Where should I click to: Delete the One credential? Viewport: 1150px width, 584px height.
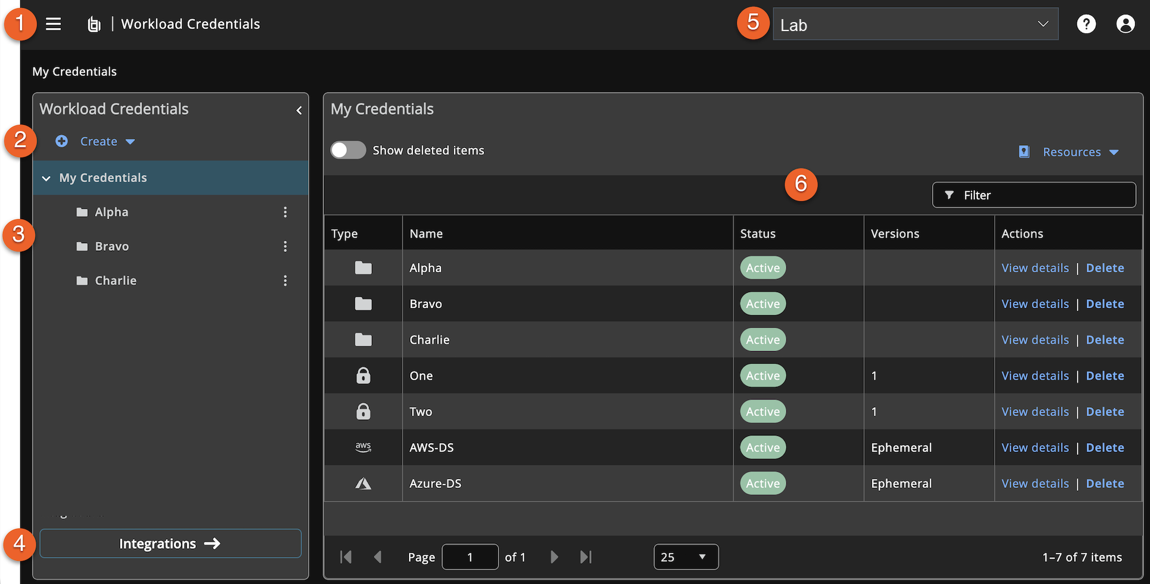pyautogui.click(x=1105, y=376)
